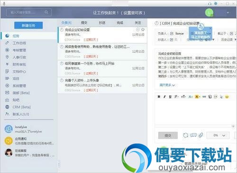The image size is (237, 173).
Task: Switch to the 完成 tab
Action: 120,23
